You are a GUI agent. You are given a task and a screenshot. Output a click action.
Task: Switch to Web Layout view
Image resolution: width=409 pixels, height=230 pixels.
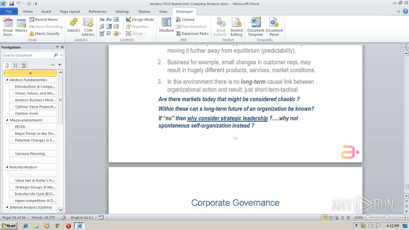tap(336, 218)
